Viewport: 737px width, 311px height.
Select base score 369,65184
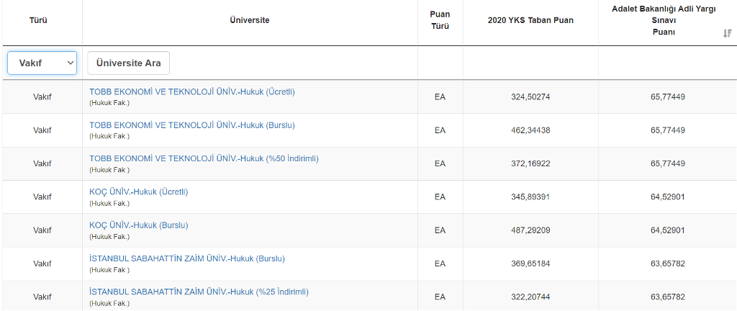point(530,263)
